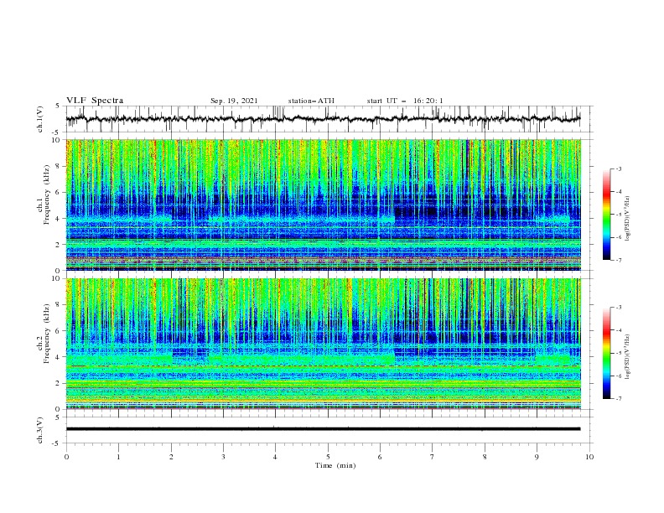
Task: Click time axis tick label "3"
Action: coord(223,457)
